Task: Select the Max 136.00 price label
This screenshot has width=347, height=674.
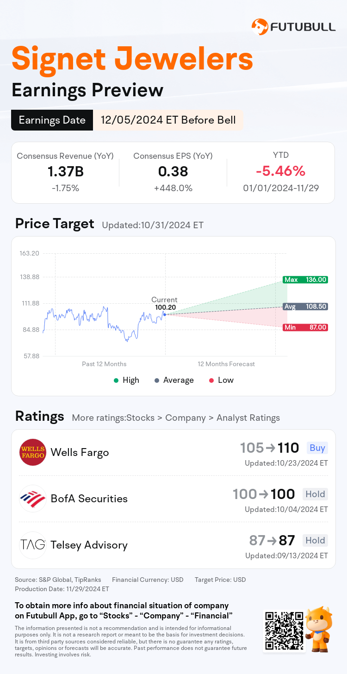Action: tap(305, 280)
